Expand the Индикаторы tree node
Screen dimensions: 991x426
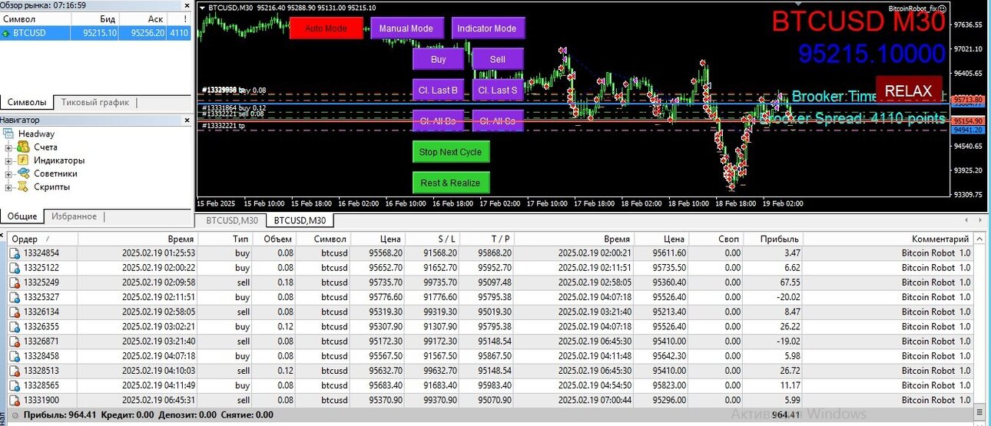(8, 161)
